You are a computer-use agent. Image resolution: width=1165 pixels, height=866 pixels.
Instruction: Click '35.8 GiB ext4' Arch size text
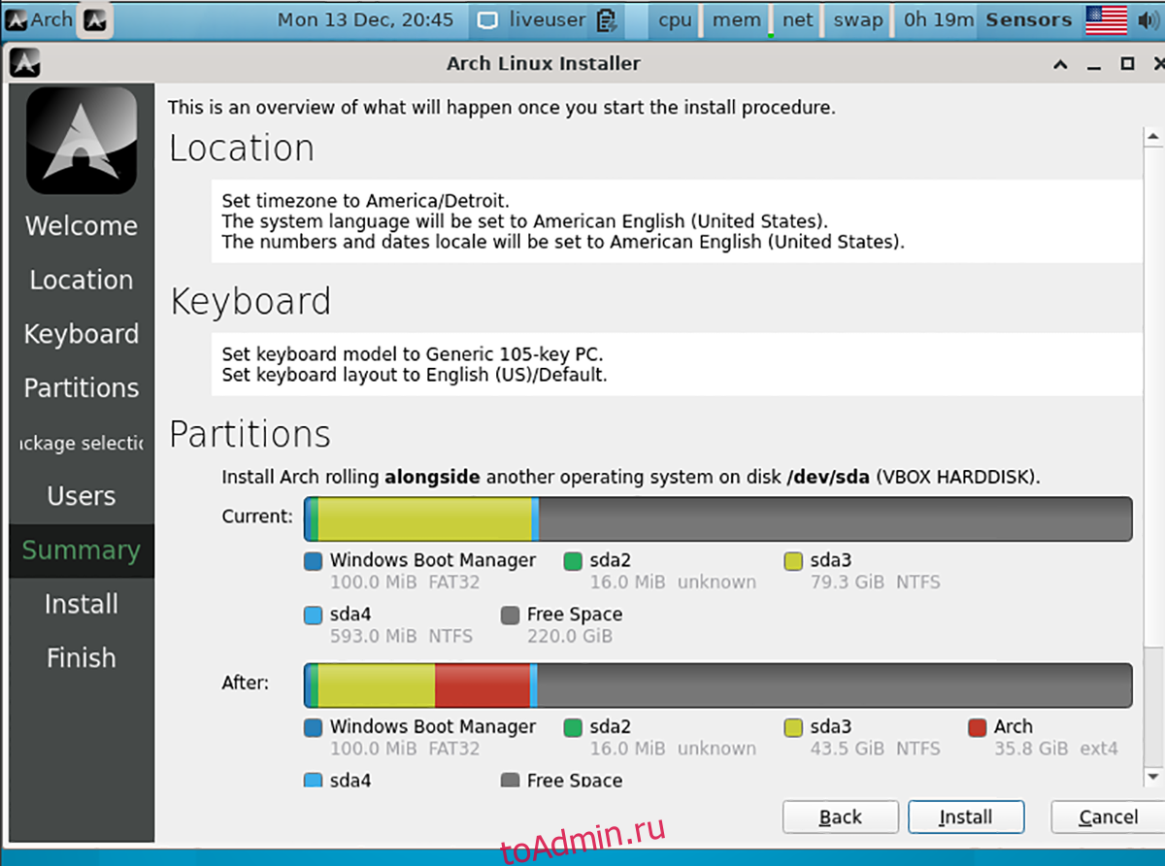(x=1056, y=749)
